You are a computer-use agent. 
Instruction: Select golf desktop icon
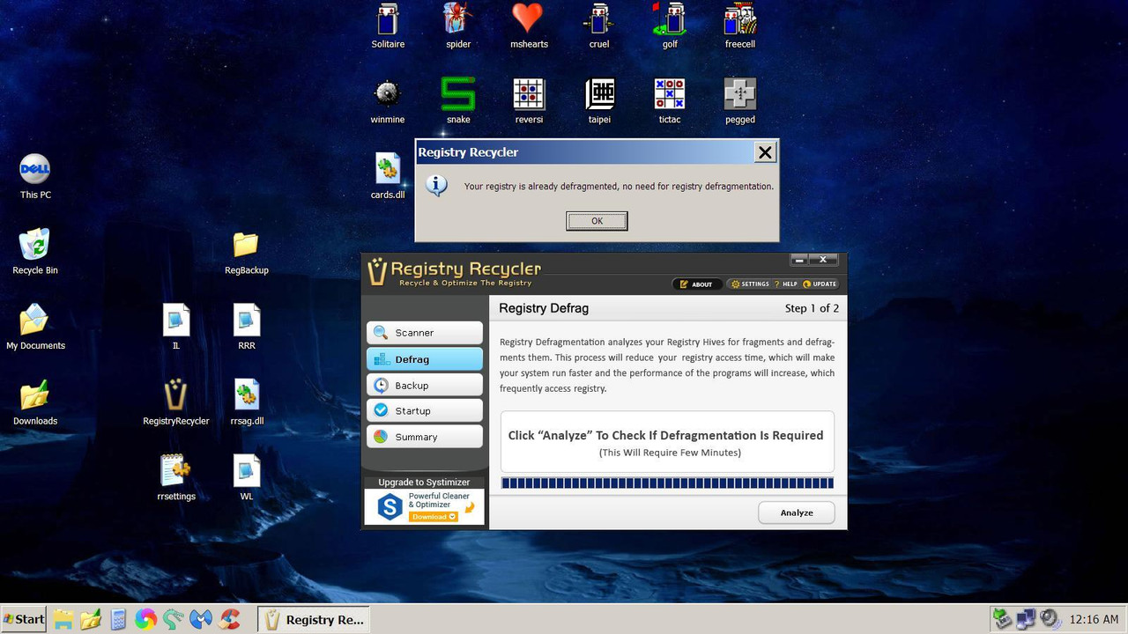point(670,26)
